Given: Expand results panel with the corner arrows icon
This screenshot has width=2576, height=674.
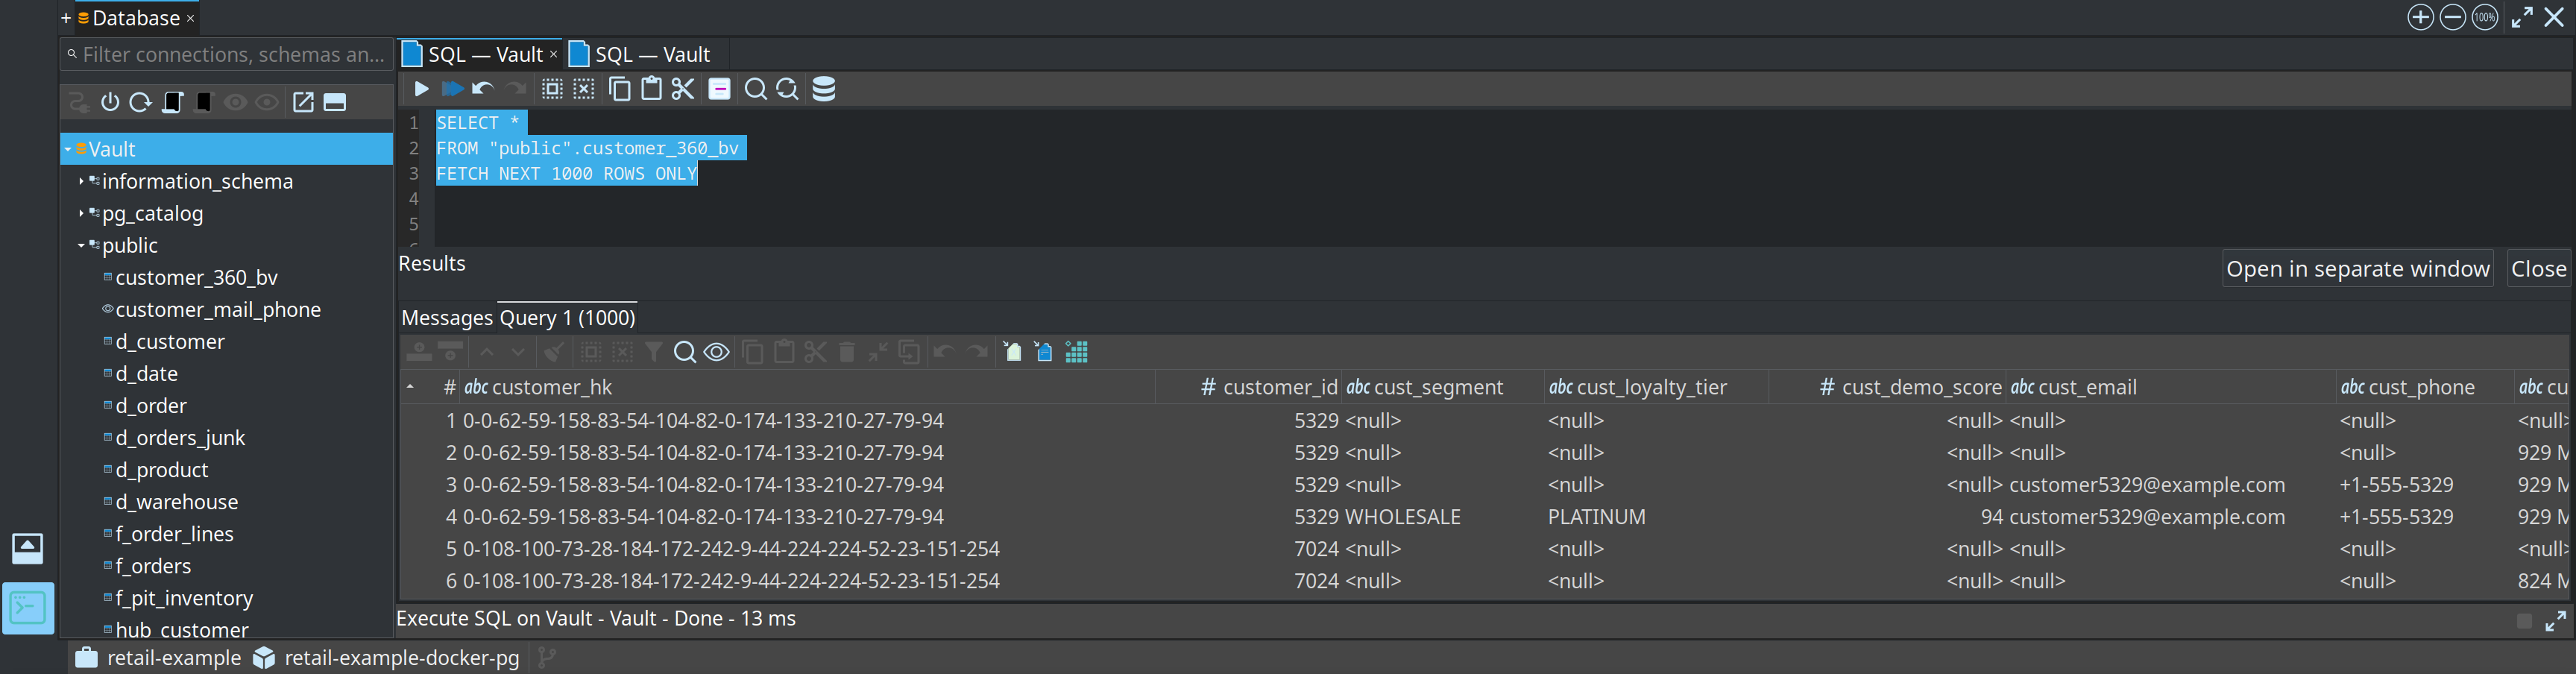Looking at the screenshot, I should [x=2556, y=621].
